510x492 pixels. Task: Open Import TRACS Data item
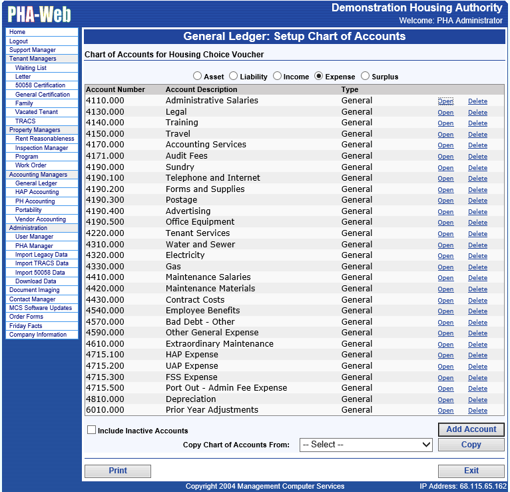[x=42, y=263]
